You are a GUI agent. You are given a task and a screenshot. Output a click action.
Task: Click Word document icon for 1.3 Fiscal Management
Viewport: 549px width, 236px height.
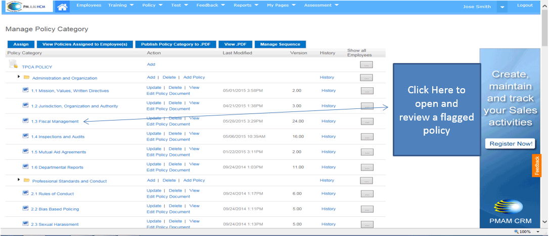click(25, 121)
